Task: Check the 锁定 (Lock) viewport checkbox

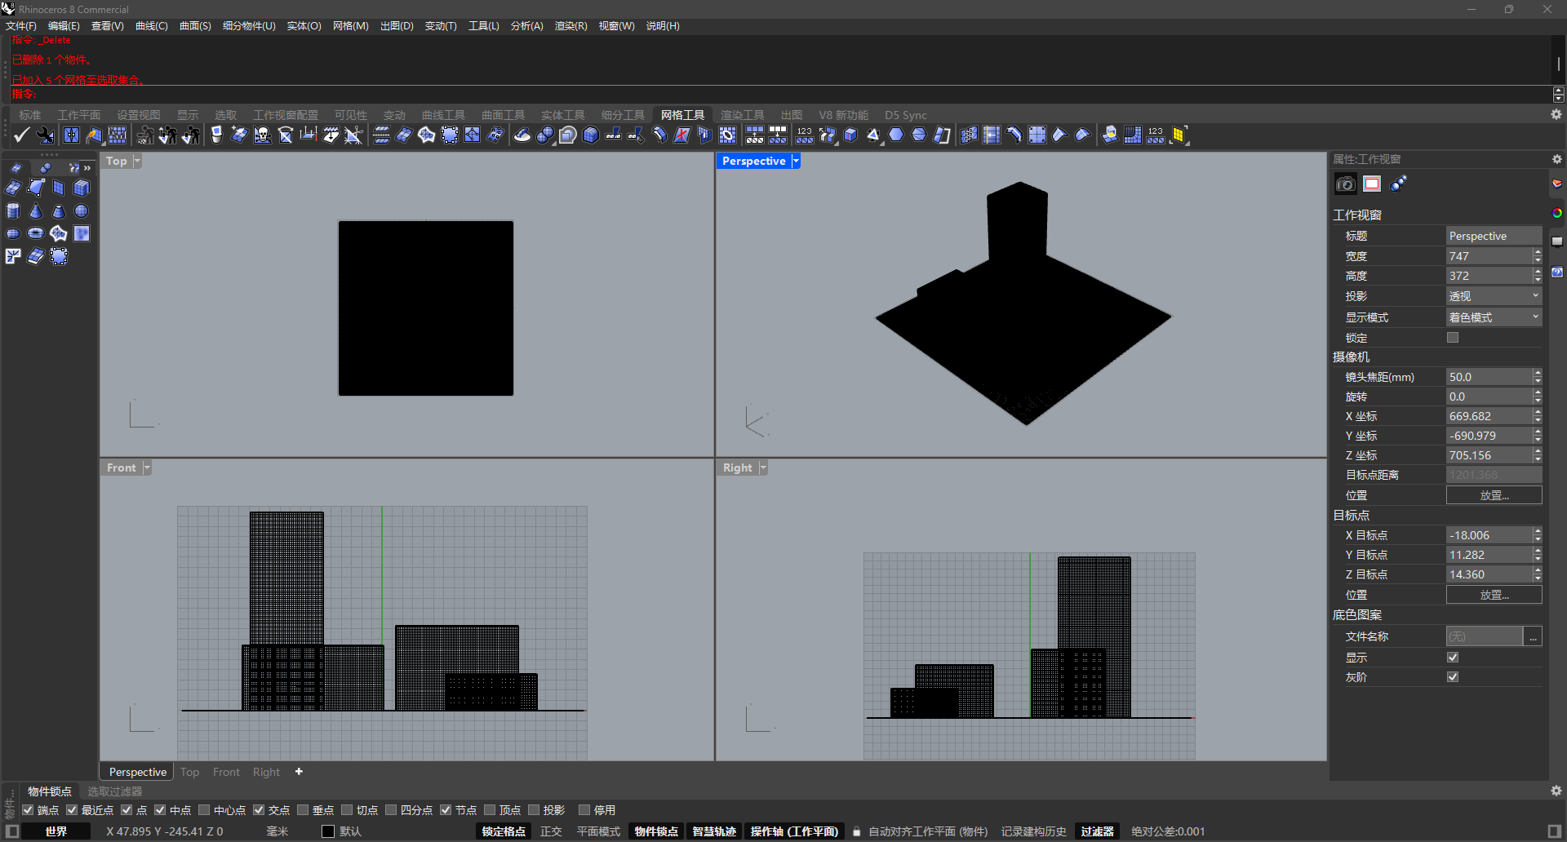Action: [x=1453, y=338]
